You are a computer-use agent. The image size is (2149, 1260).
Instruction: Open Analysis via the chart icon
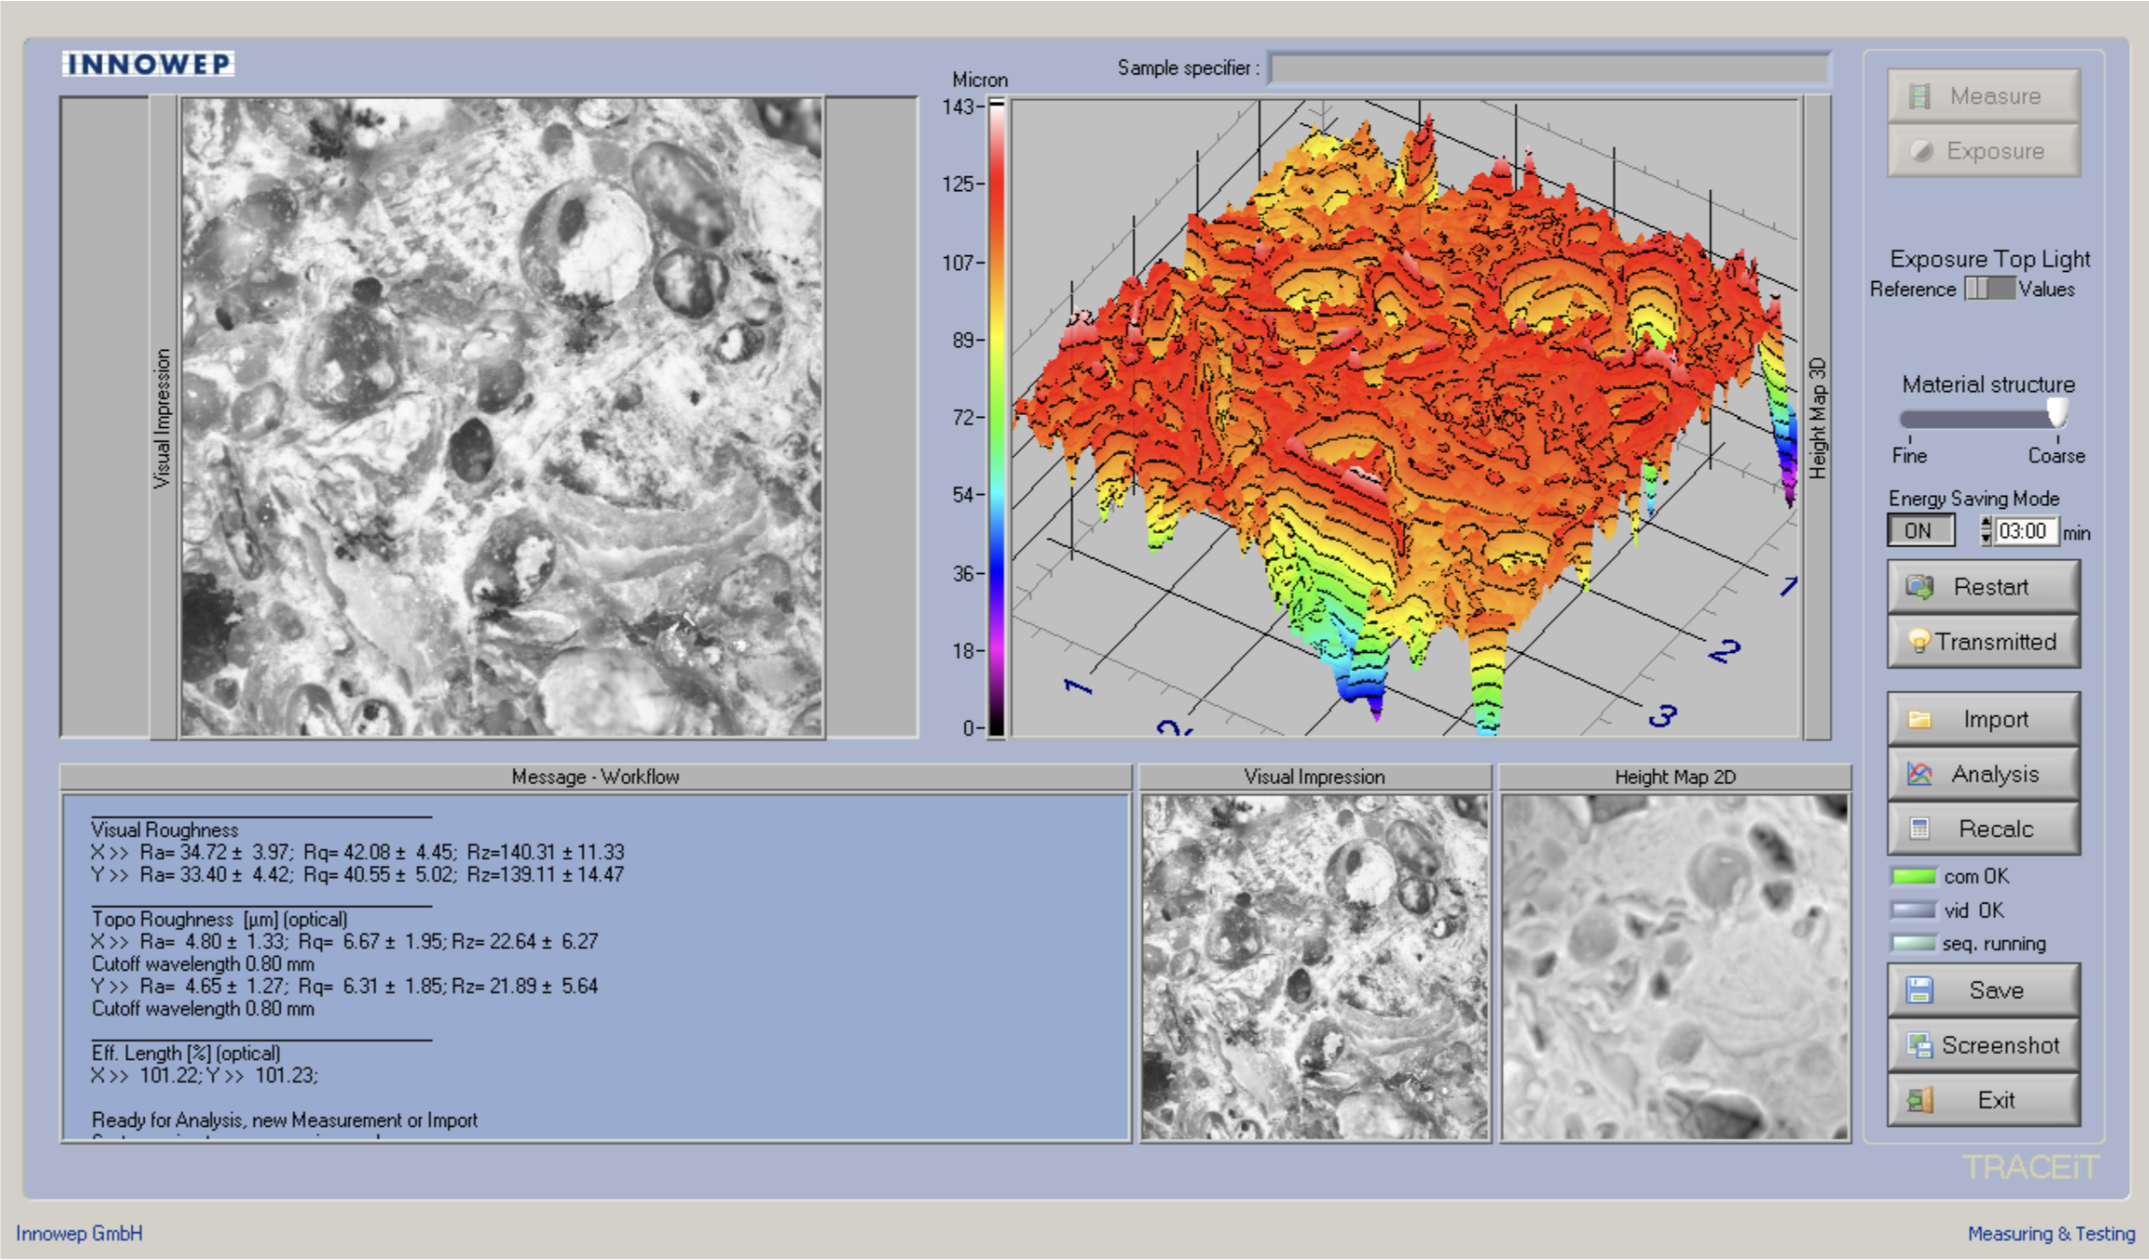(1984, 774)
